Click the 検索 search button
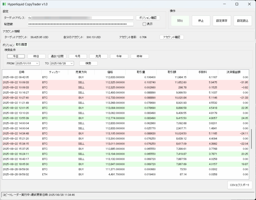 tap(88, 63)
